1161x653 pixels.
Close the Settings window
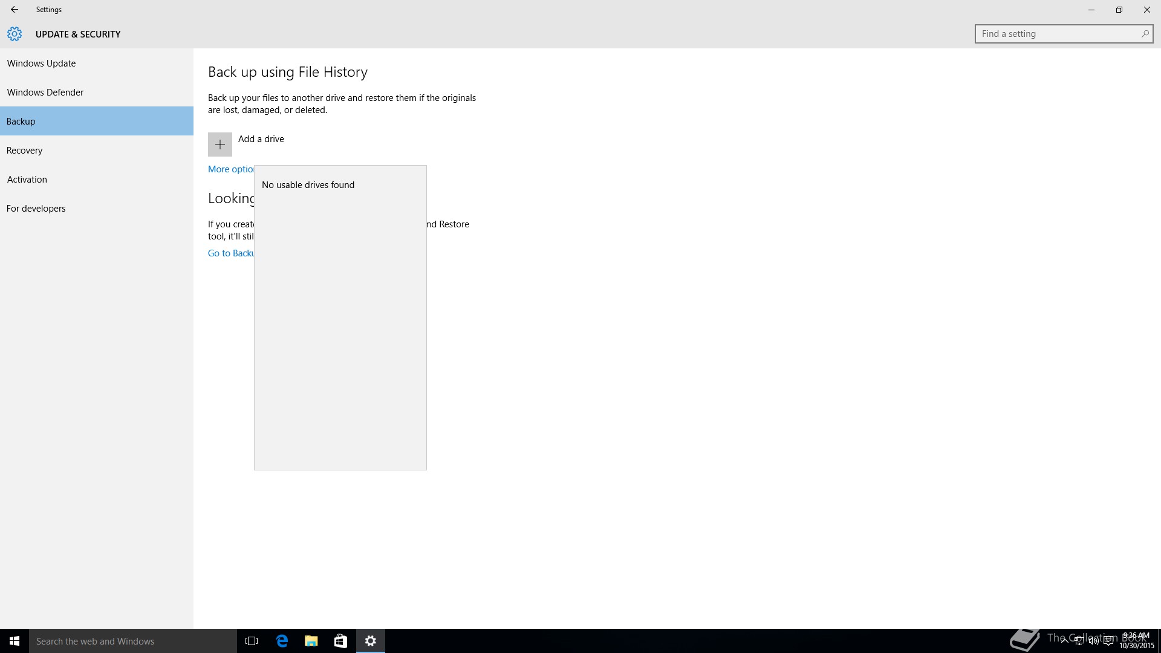coord(1147,10)
